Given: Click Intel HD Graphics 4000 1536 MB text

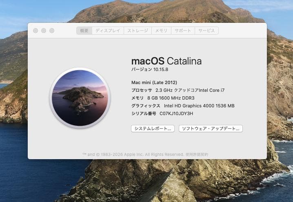Looking at the screenshot, I should (x=199, y=106).
